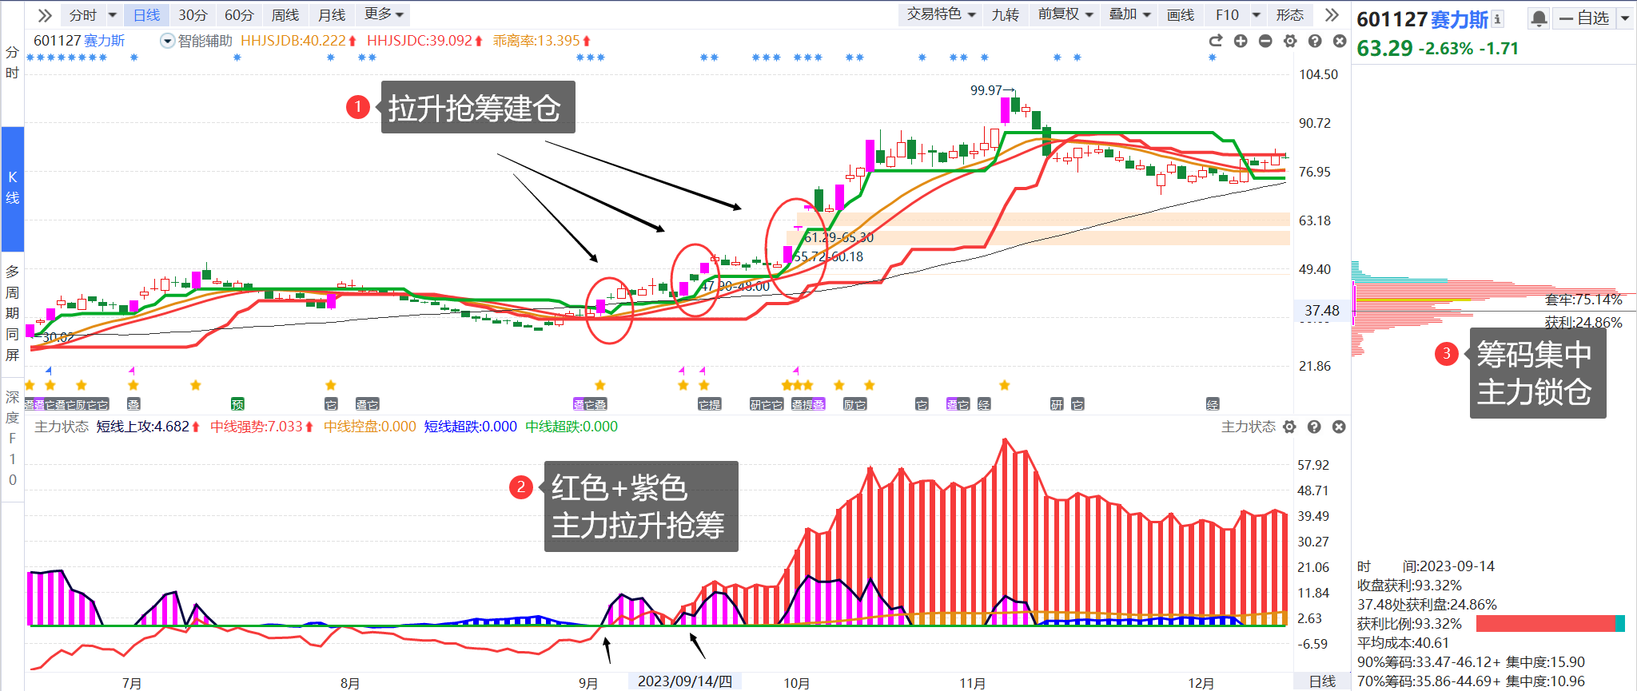Click the blue flag marker near July start

tap(49, 370)
